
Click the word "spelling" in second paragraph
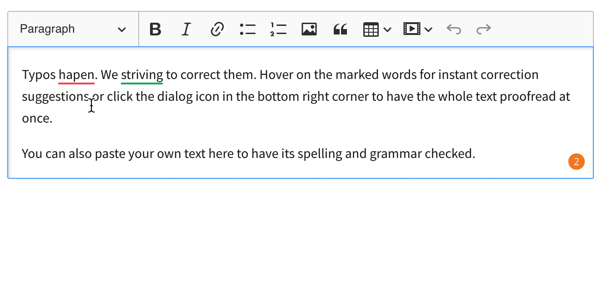pos(320,154)
